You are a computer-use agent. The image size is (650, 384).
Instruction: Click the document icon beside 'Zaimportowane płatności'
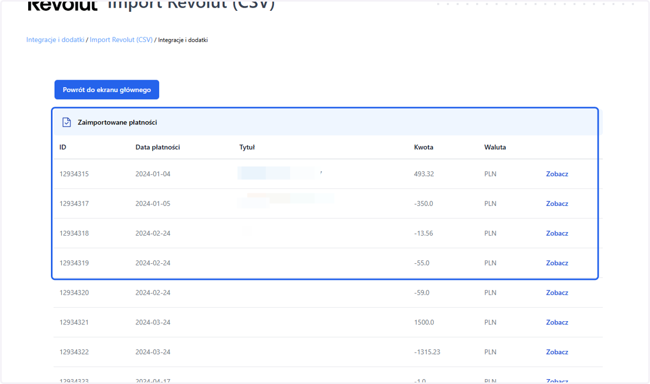coord(67,122)
